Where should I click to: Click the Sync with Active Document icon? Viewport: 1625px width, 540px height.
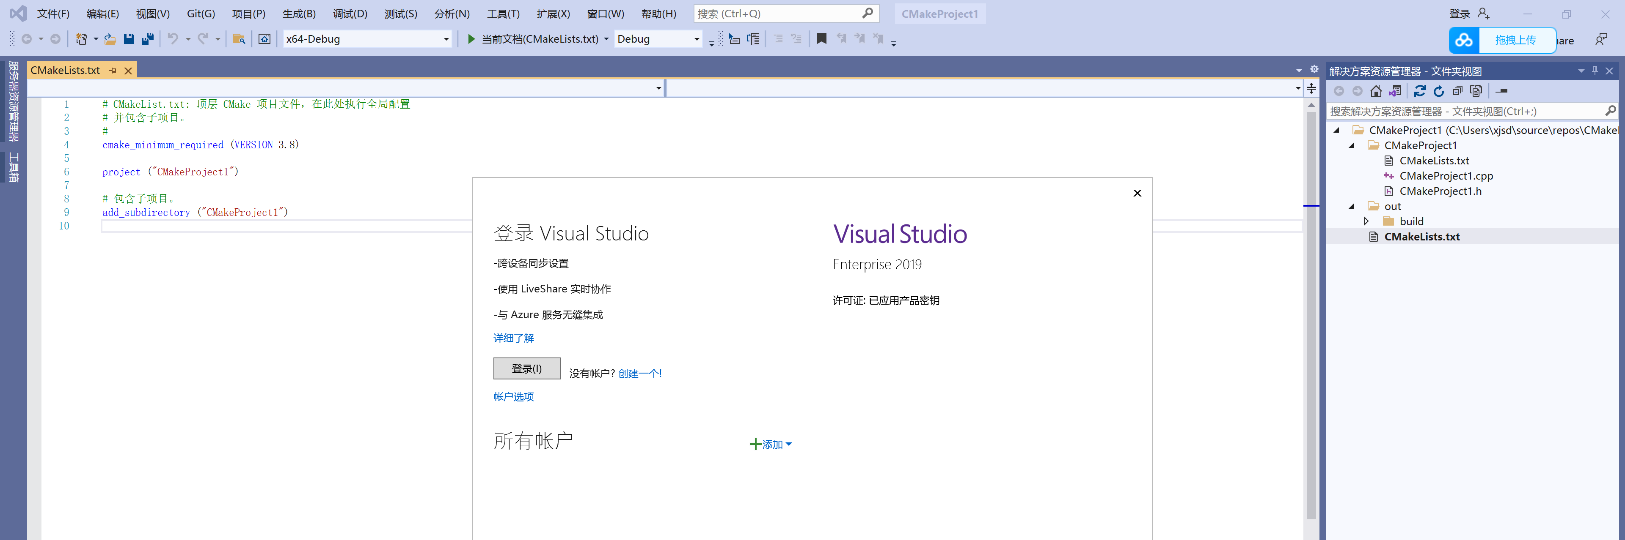(1420, 91)
